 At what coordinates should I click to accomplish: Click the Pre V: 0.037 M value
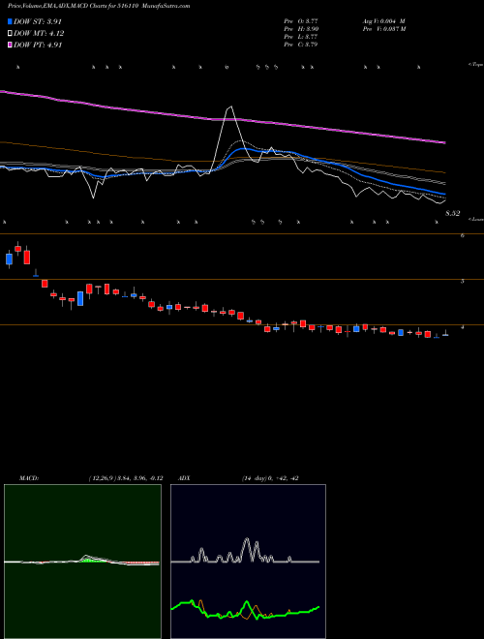point(383,29)
